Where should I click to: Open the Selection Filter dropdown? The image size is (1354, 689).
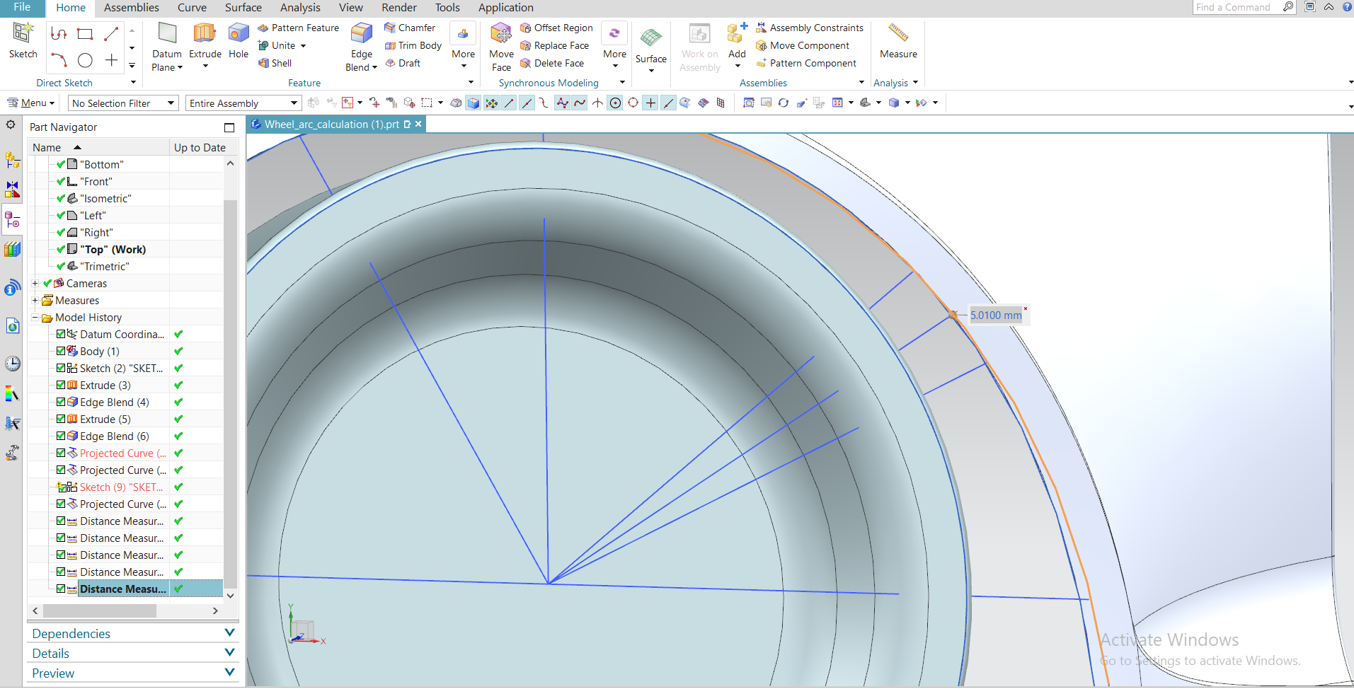point(170,103)
